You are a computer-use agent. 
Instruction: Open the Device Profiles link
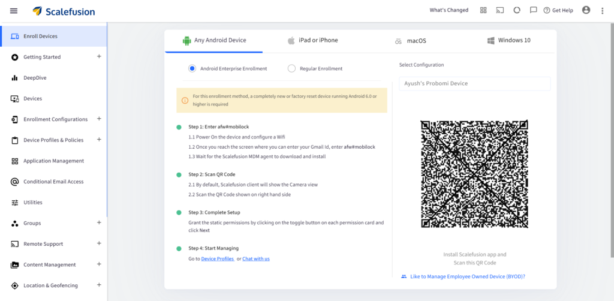(217, 258)
